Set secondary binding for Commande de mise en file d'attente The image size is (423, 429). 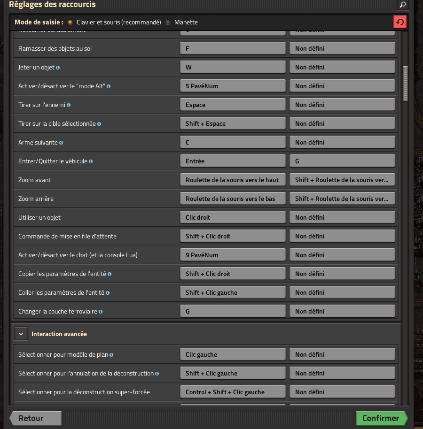pos(342,236)
